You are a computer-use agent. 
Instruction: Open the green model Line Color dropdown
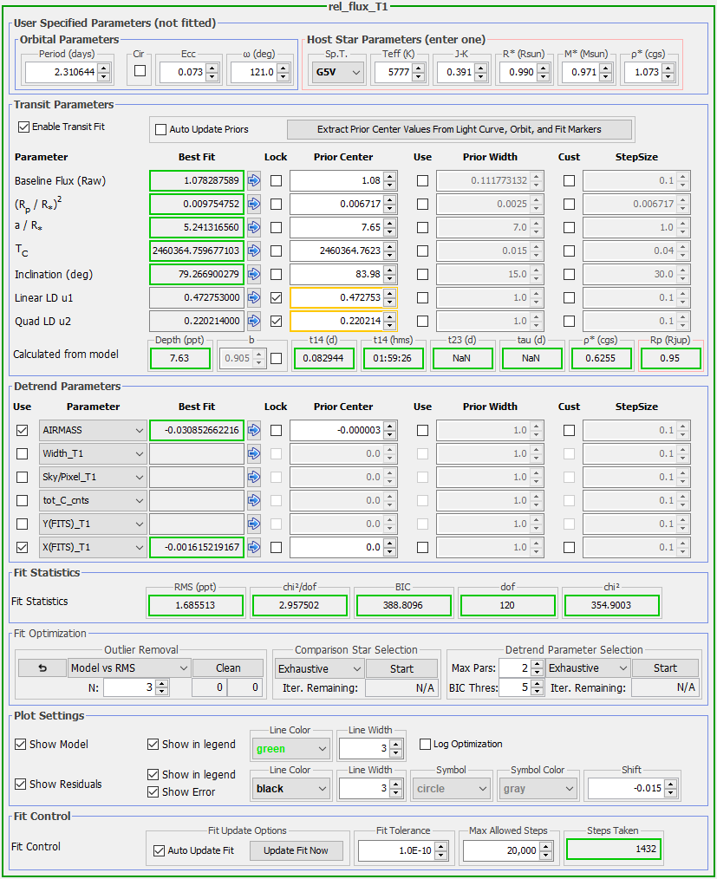(x=290, y=748)
